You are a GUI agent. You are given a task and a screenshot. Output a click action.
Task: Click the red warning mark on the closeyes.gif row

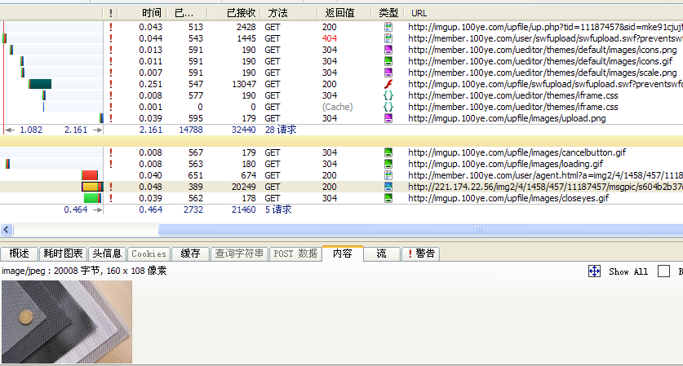click(x=111, y=198)
